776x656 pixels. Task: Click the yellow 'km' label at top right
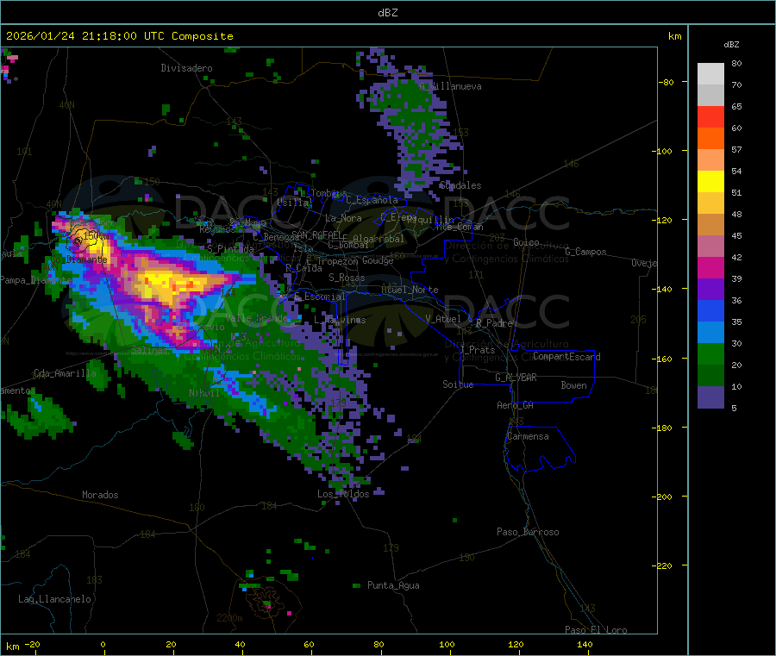[674, 36]
